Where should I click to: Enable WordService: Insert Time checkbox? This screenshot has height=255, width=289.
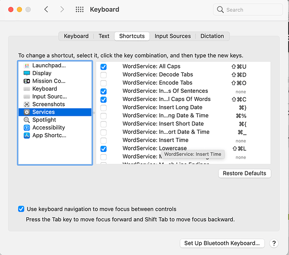click(x=104, y=140)
